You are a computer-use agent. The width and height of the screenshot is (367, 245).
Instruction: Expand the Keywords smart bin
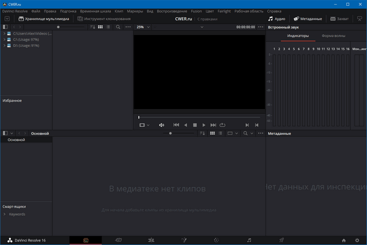coord(5,214)
